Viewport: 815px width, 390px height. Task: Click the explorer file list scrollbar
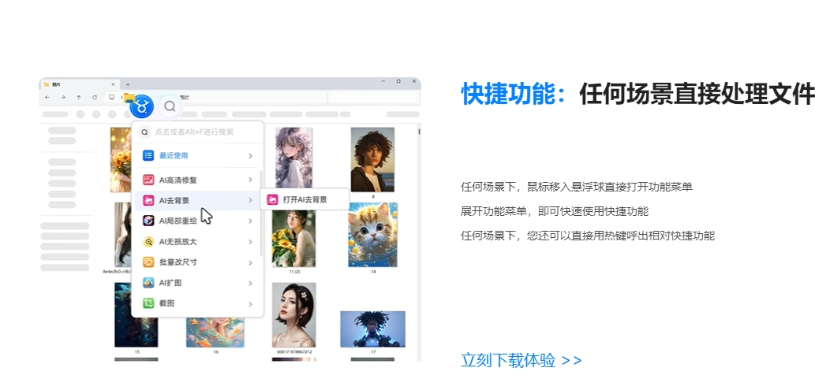coord(419,132)
